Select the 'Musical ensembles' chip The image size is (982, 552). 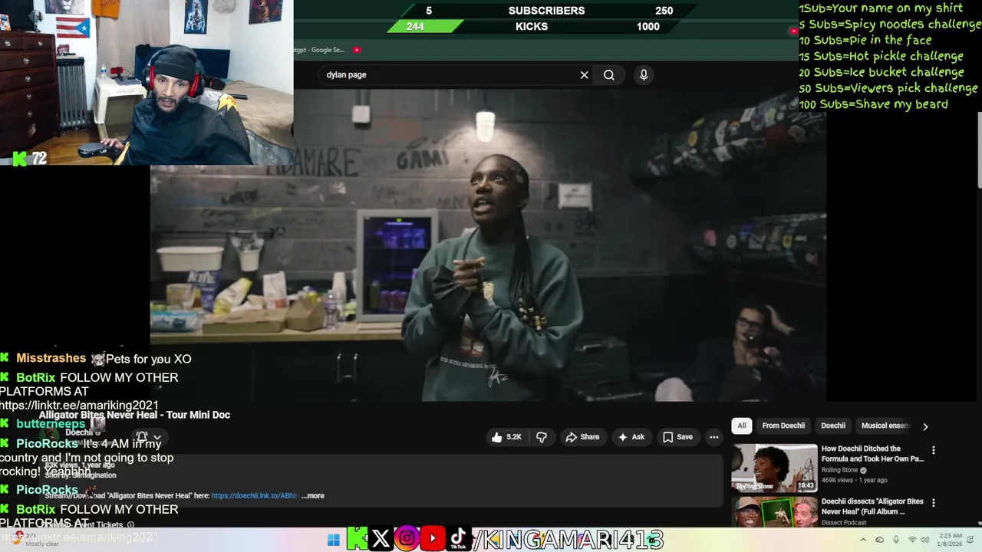885,426
